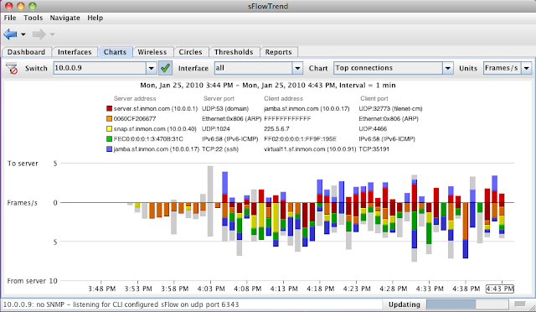Click legend entry UDP:1024
536x312 pixels.
tap(216, 129)
